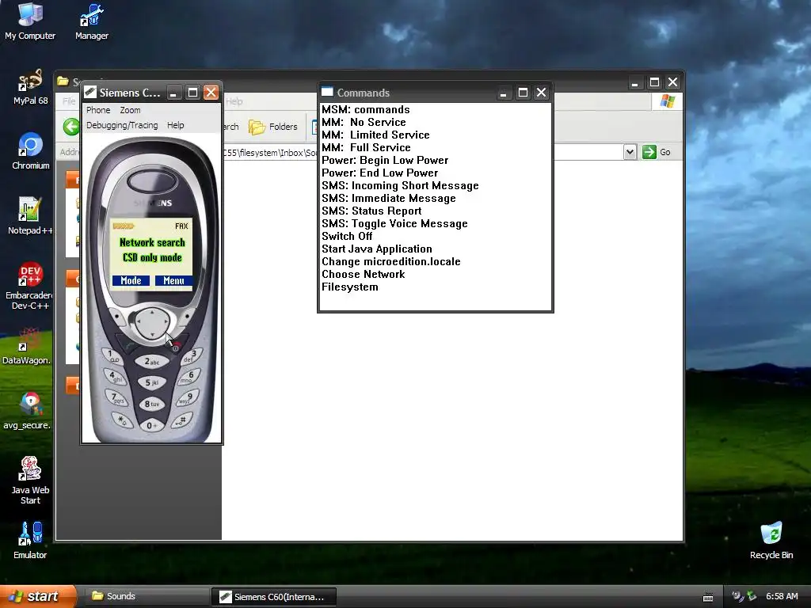Tap the 3 def key on keypad
Image resolution: width=811 pixels, height=608 pixels.
tap(190, 356)
